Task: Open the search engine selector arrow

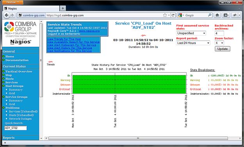Action: 183,15
